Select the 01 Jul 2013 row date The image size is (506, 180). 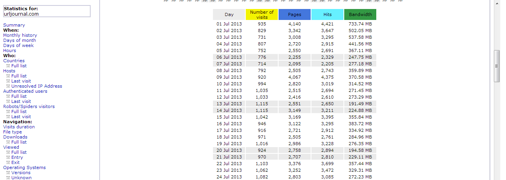(229, 24)
